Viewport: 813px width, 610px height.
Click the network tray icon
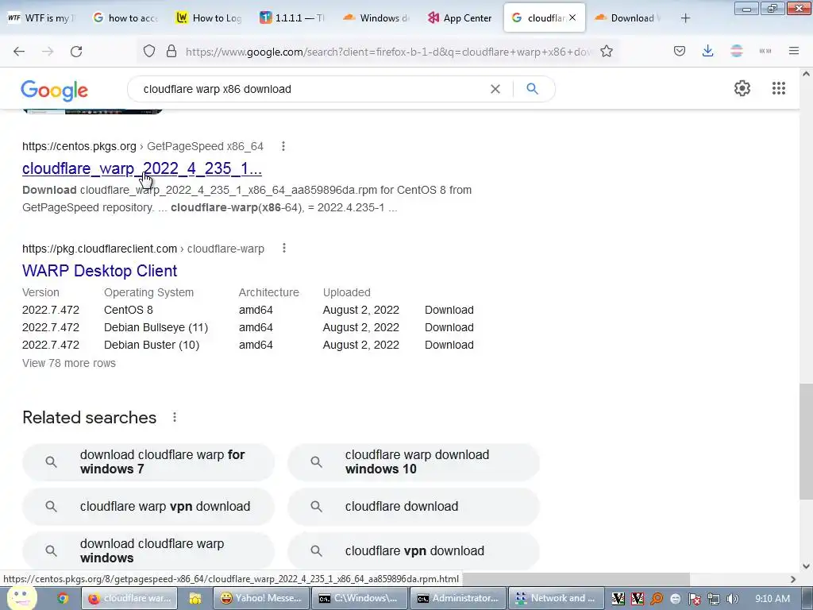pos(714,599)
